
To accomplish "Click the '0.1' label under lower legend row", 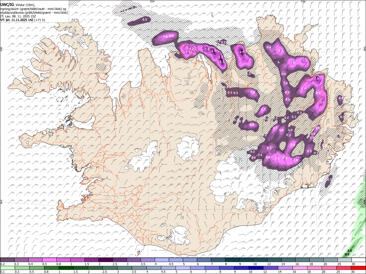I will coord(2,272).
